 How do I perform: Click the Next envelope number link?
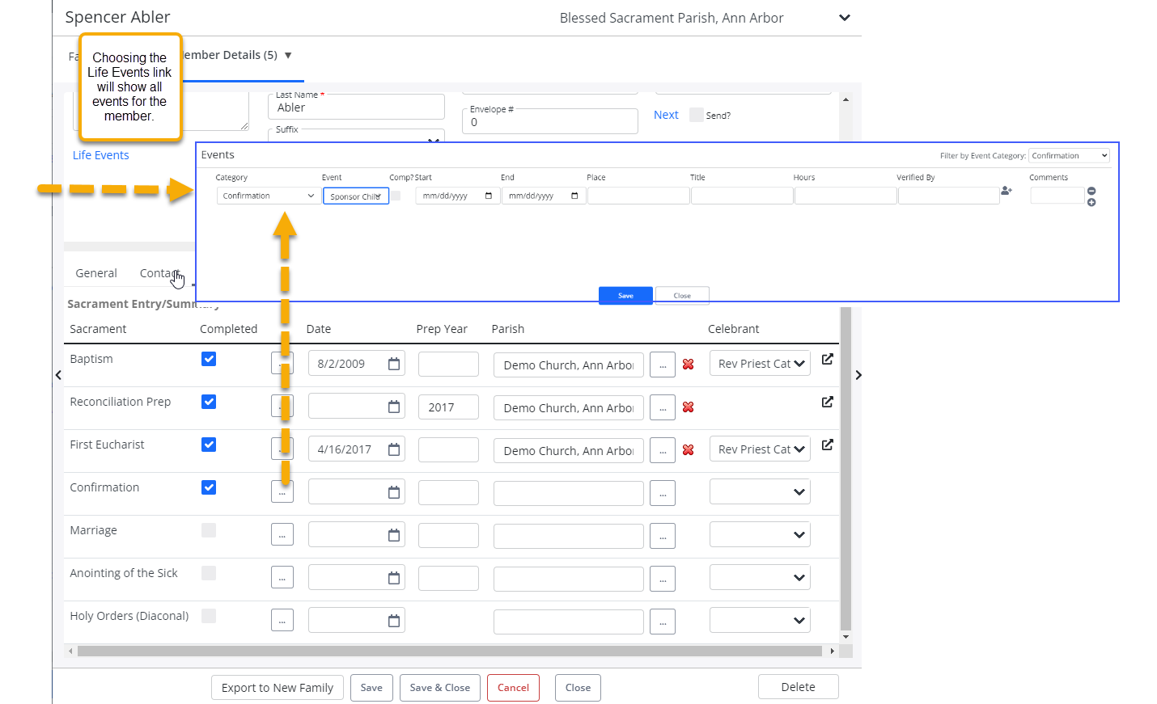(666, 115)
